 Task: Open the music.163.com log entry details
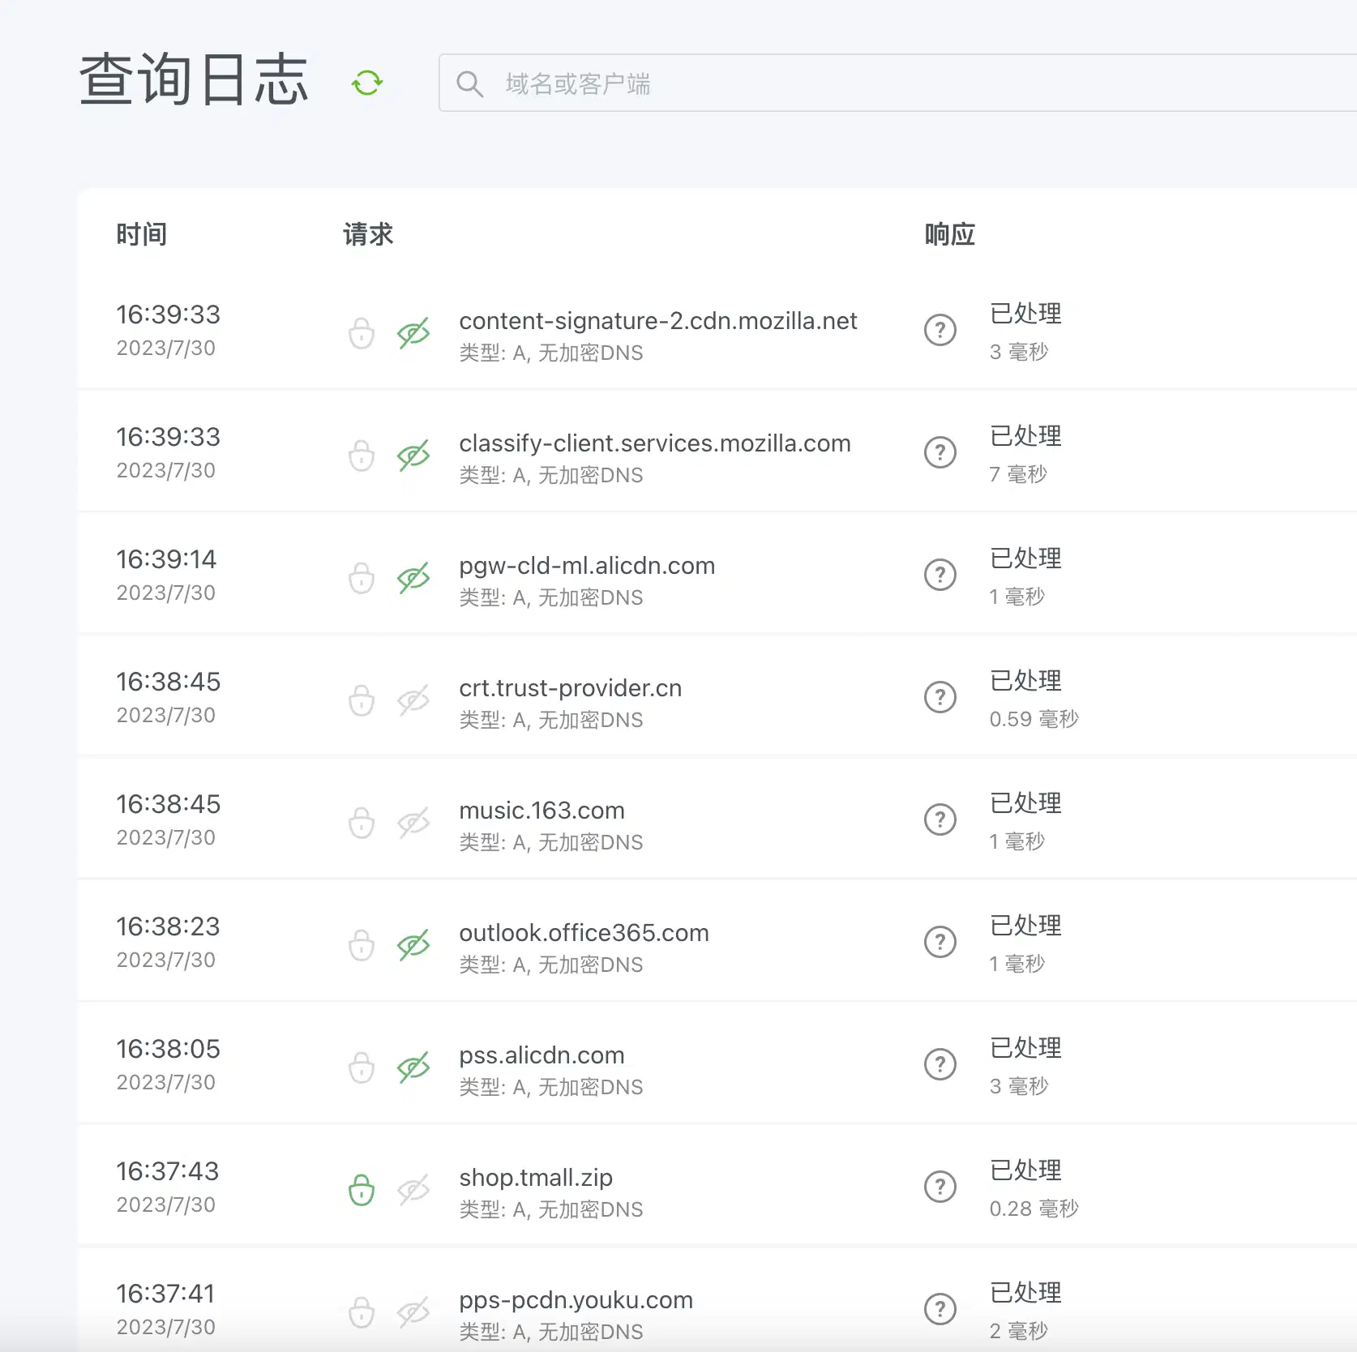pyautogui.click(x=542, y=810)
